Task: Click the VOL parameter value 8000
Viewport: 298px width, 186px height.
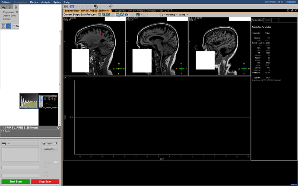Action: tap(268, 63)
